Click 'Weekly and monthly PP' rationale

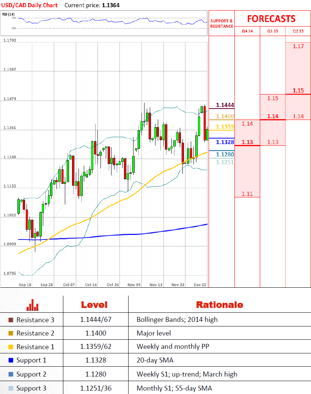coord(173,347)
